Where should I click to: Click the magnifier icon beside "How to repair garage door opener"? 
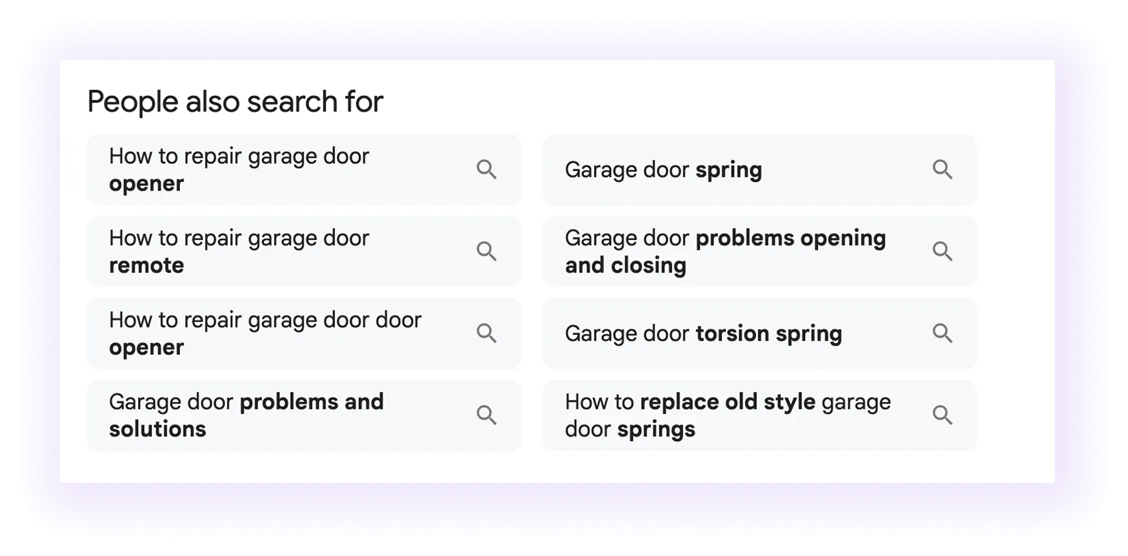click(486, 170)
